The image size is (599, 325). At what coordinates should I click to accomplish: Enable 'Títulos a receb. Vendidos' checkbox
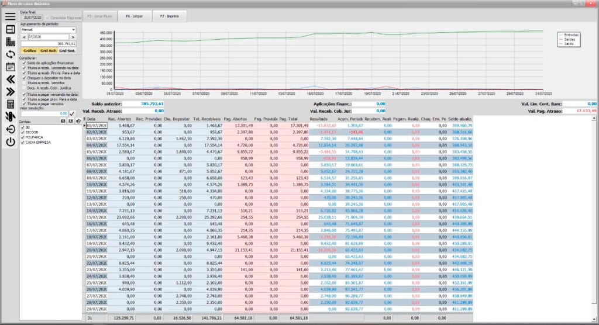(x=24, y=83)
